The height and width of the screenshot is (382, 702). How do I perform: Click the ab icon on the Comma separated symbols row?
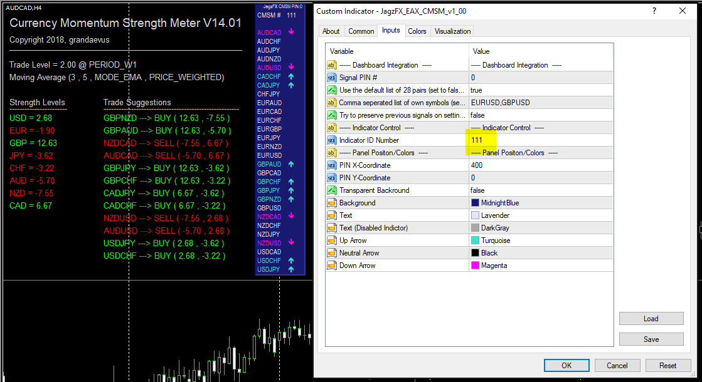pyautogui.click(x=332, y=102)
